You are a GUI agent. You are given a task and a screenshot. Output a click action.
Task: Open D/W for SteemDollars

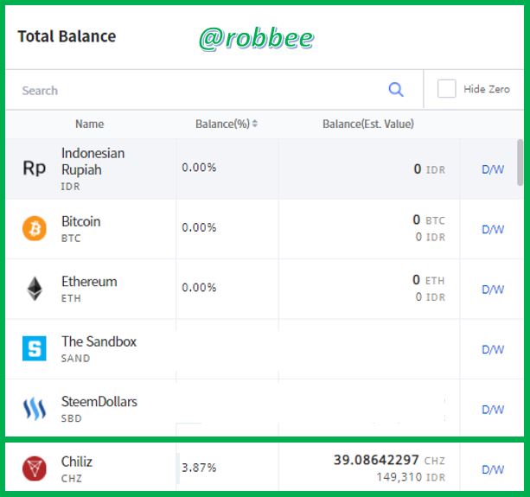493,410
